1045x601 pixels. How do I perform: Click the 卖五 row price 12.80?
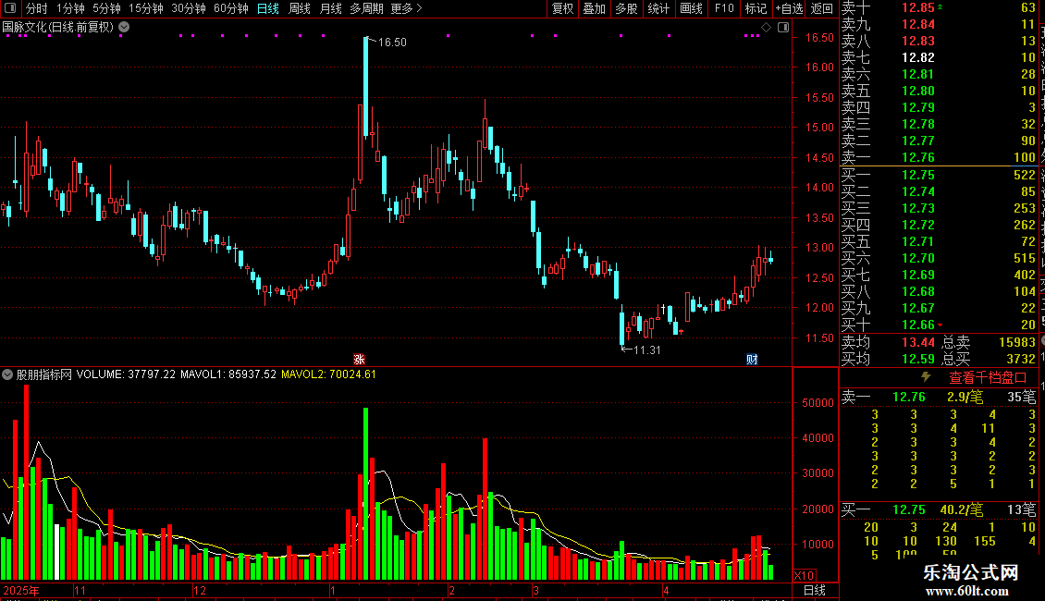click(917, 91)
